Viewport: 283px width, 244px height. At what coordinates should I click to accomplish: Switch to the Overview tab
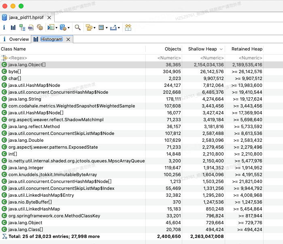16,39
